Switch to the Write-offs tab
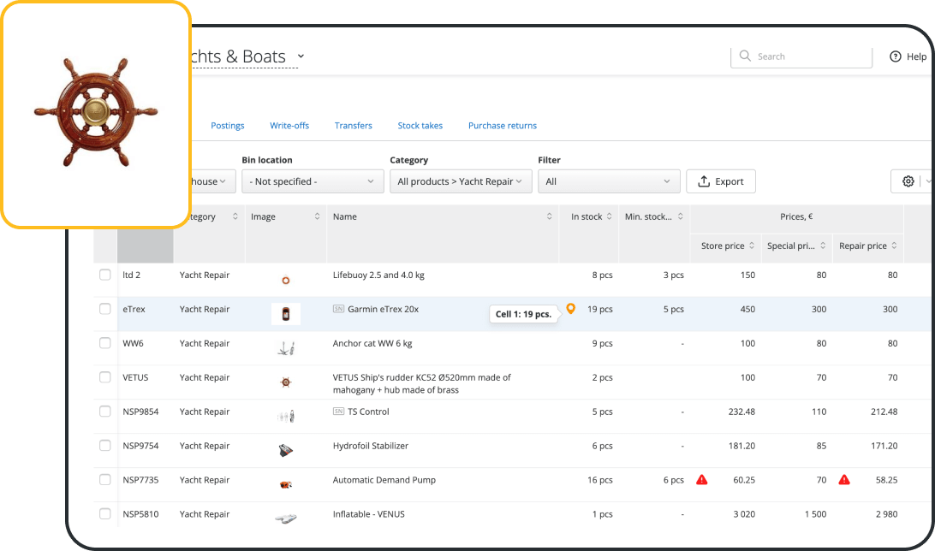 click(x=289, y=126)
